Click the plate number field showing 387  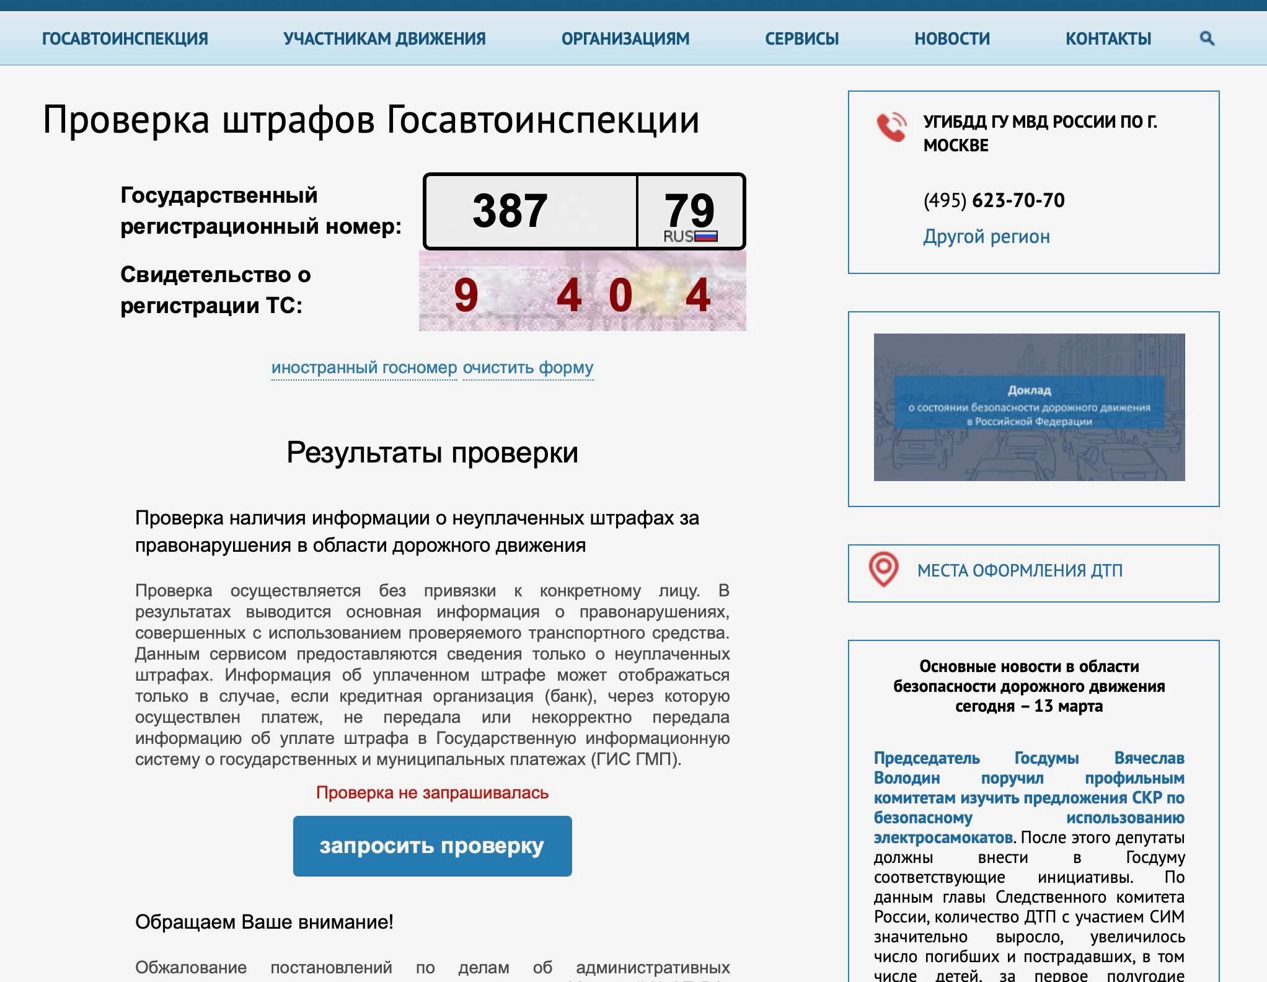tap(530, 211)
